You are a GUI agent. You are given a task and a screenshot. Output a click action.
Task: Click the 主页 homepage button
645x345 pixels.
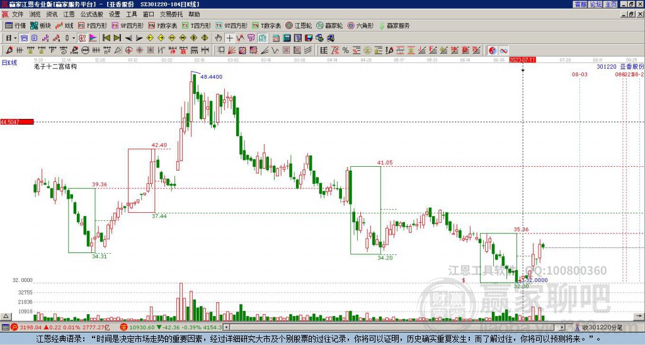(x=611, y=4)
